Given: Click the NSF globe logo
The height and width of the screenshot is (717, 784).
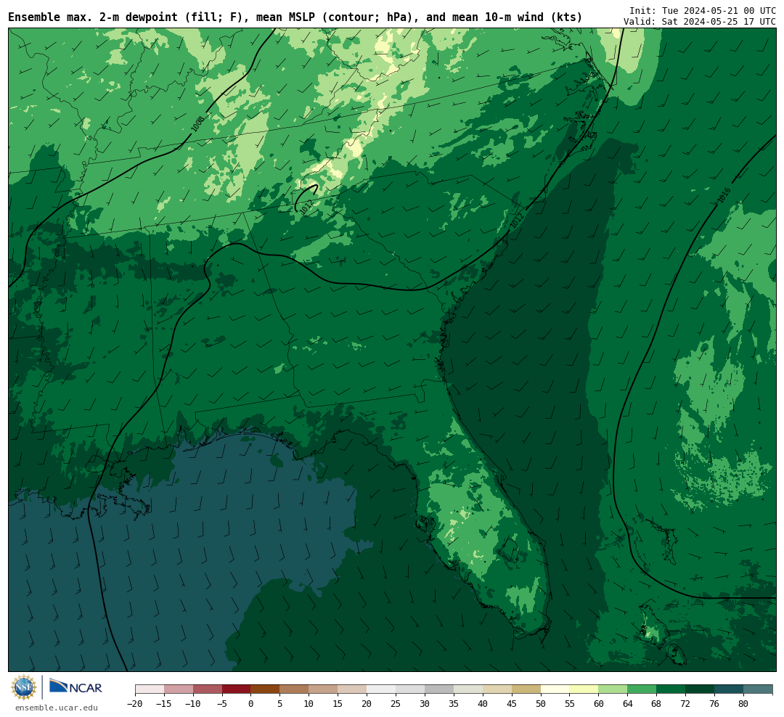Looking at the screenshot, I should pos(24,687).
